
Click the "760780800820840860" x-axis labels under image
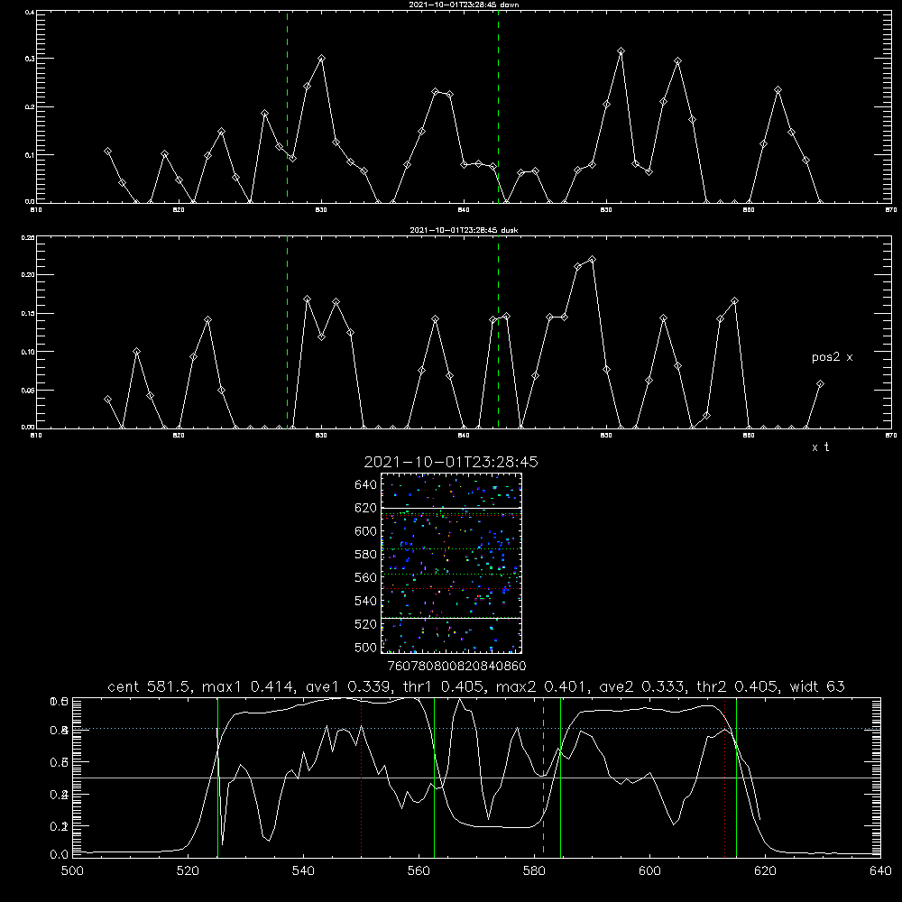456,666
